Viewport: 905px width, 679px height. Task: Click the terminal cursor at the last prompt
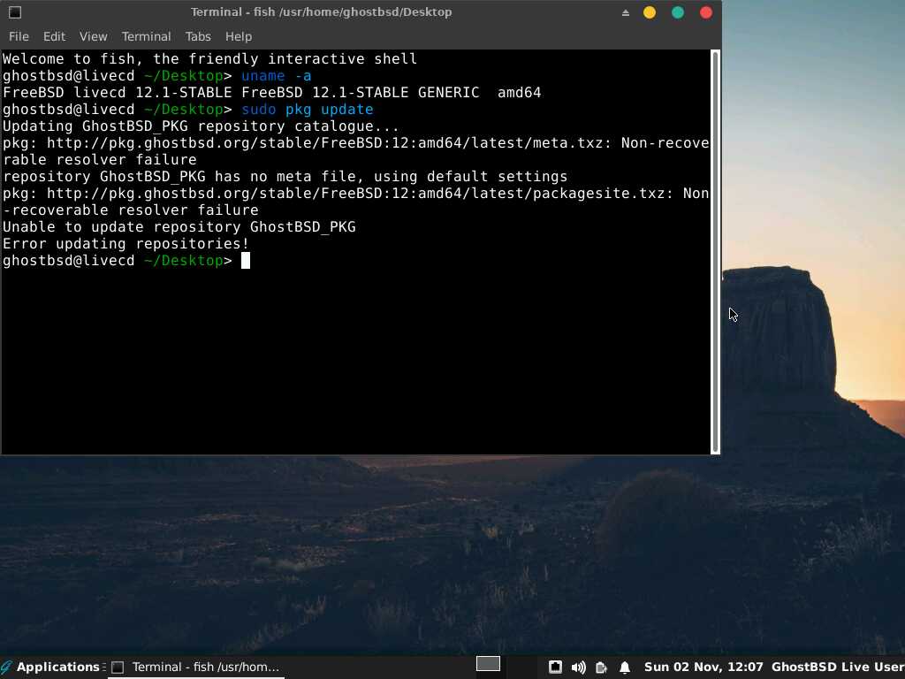coord(246,261)
